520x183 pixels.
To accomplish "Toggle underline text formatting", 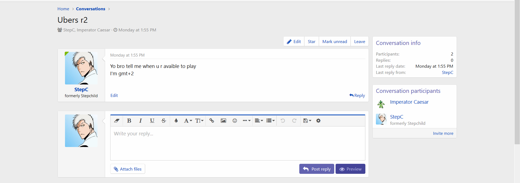I will [152, 121].
